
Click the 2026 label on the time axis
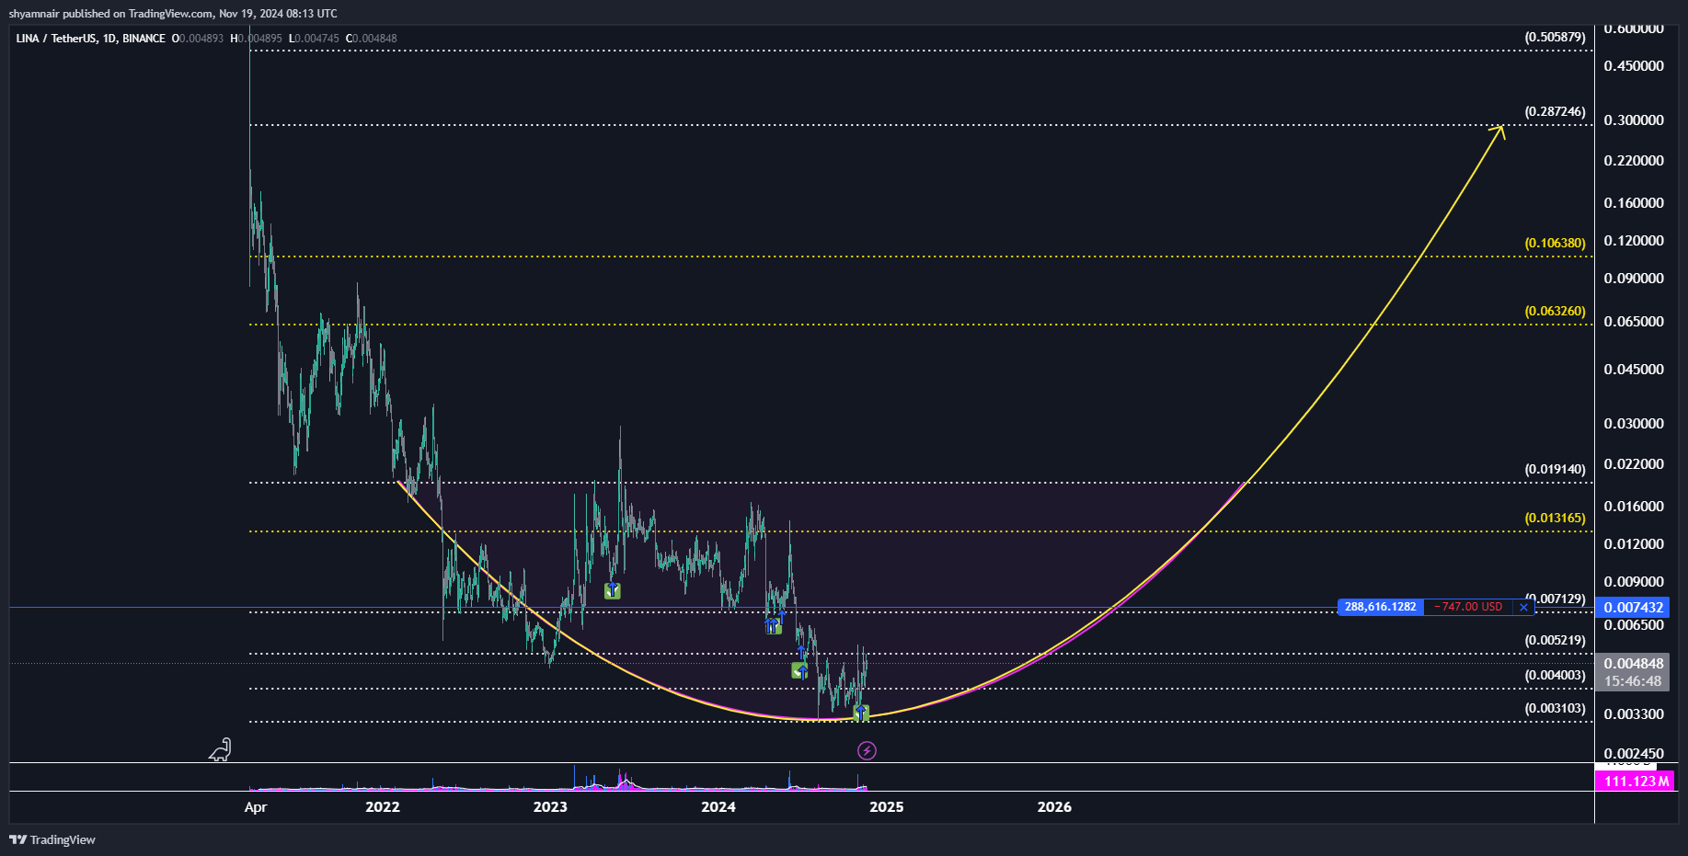pyautogui.click(x=1054, y=806)
